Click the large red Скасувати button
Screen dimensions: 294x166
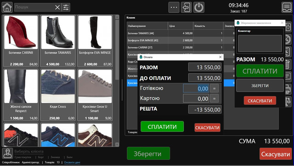point(276,154)
